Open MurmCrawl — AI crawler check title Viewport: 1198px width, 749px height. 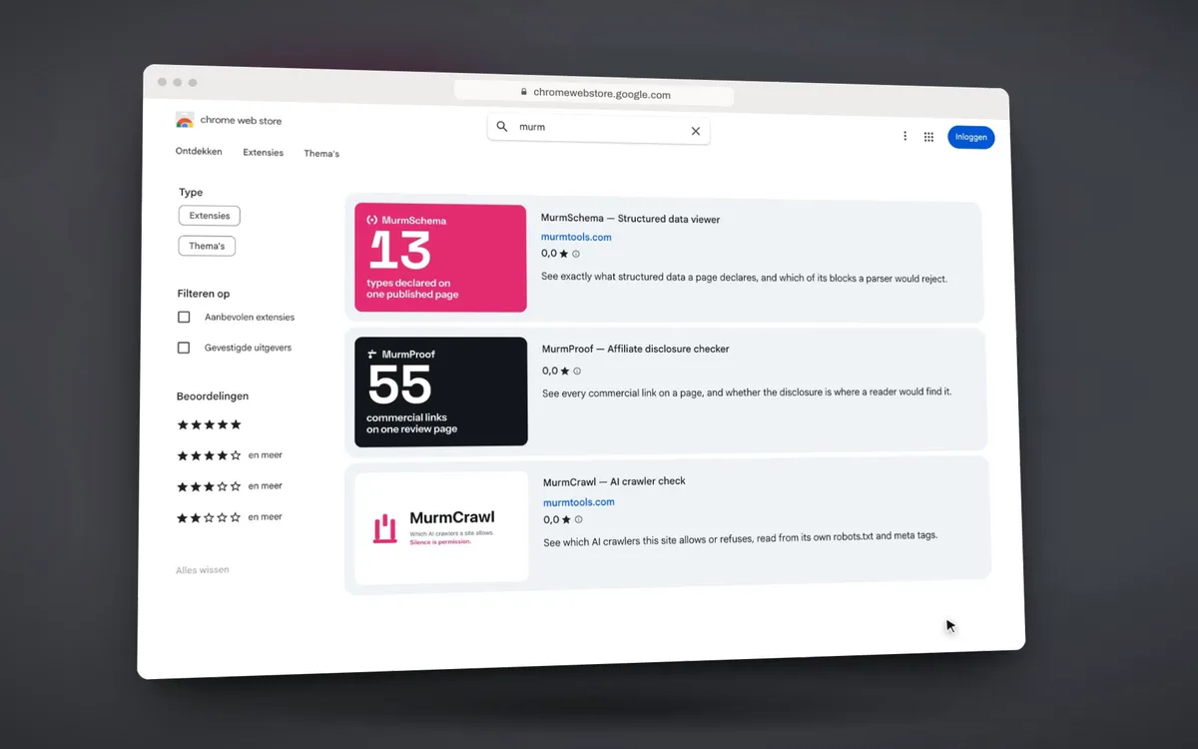[x=614, y=481]
